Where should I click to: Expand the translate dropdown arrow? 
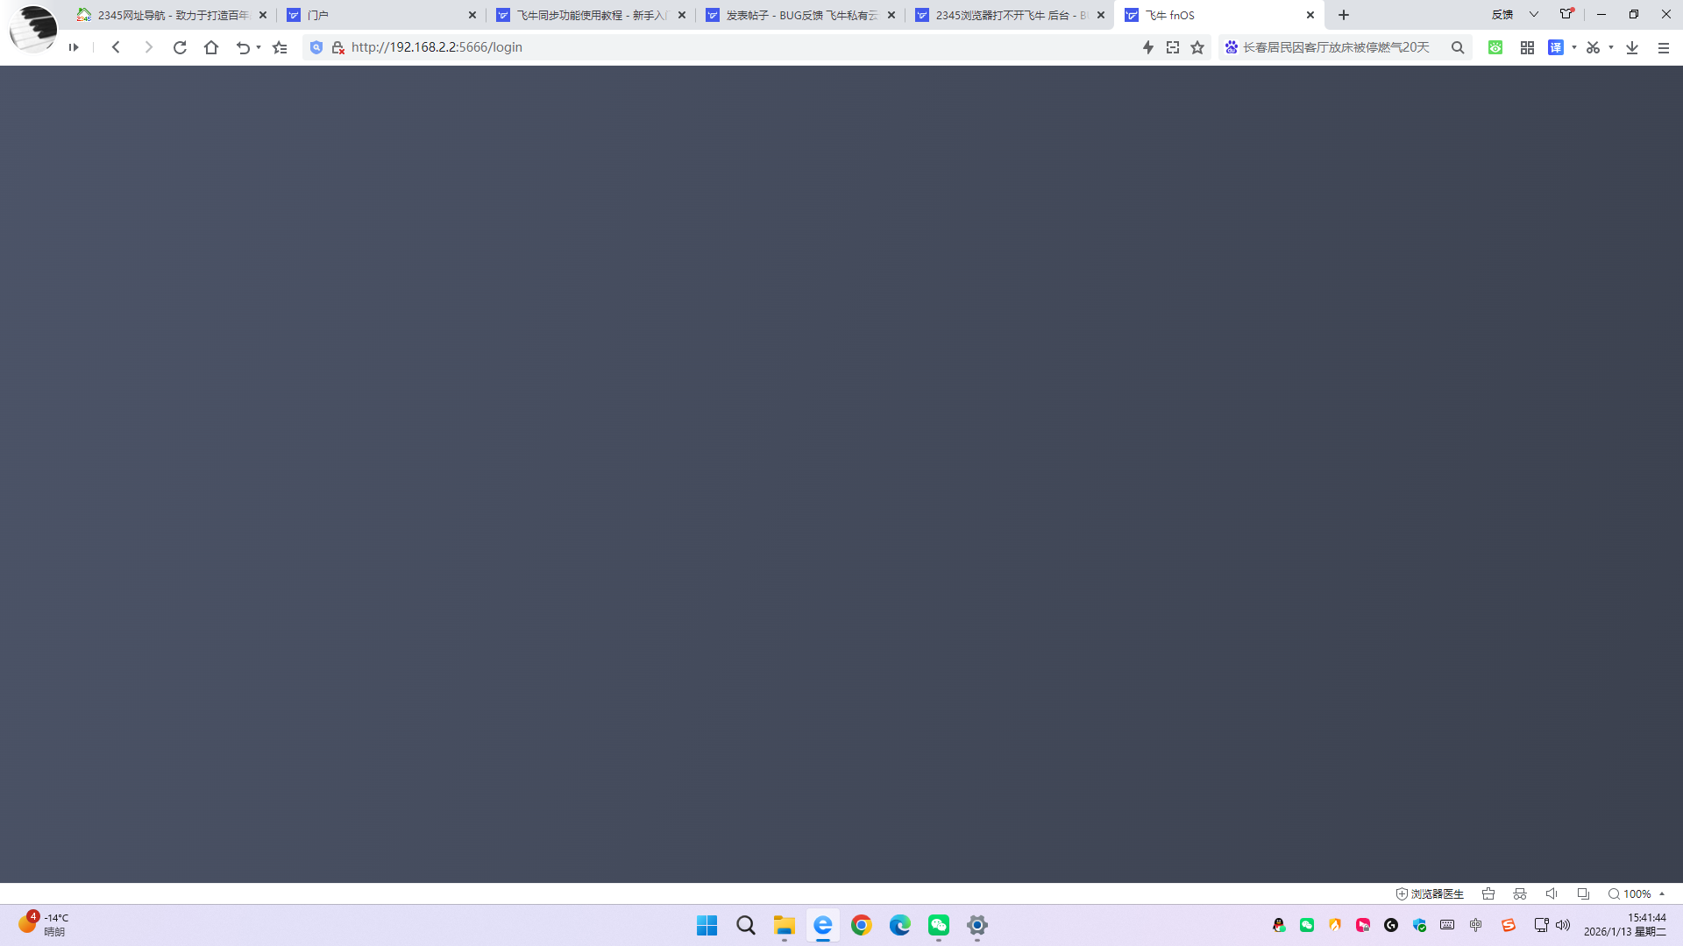point(1574,47)
